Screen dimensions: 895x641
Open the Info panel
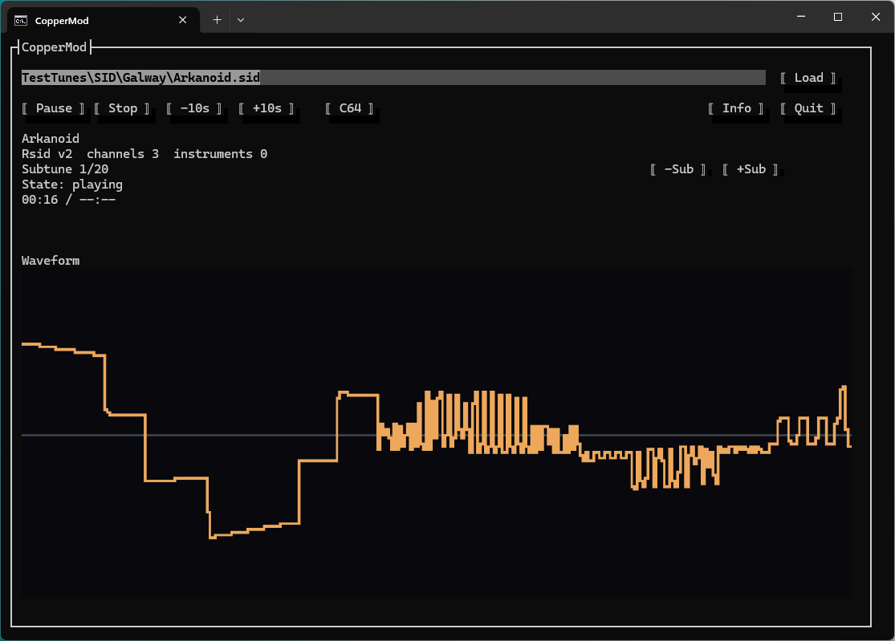pos(736,108)
